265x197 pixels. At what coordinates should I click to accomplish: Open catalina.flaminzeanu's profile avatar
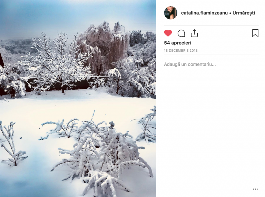click(x=171, y=13)
